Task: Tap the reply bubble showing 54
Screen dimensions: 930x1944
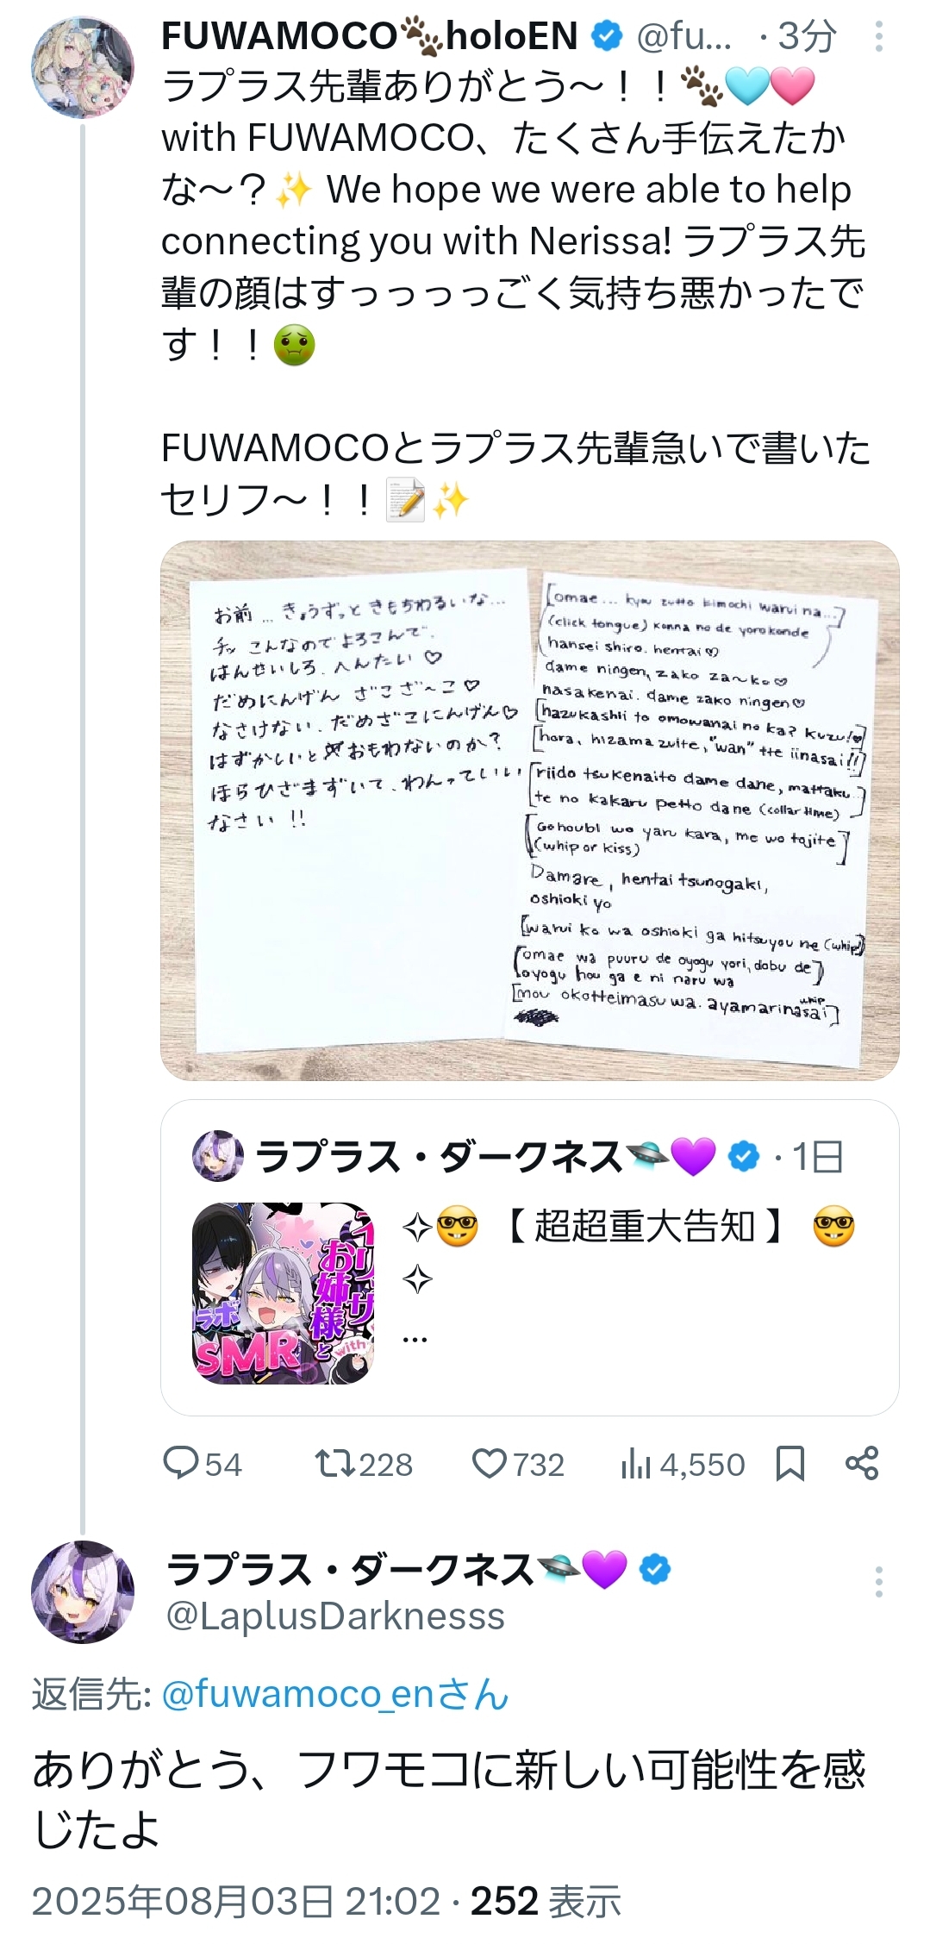Action: point(203,1464)
